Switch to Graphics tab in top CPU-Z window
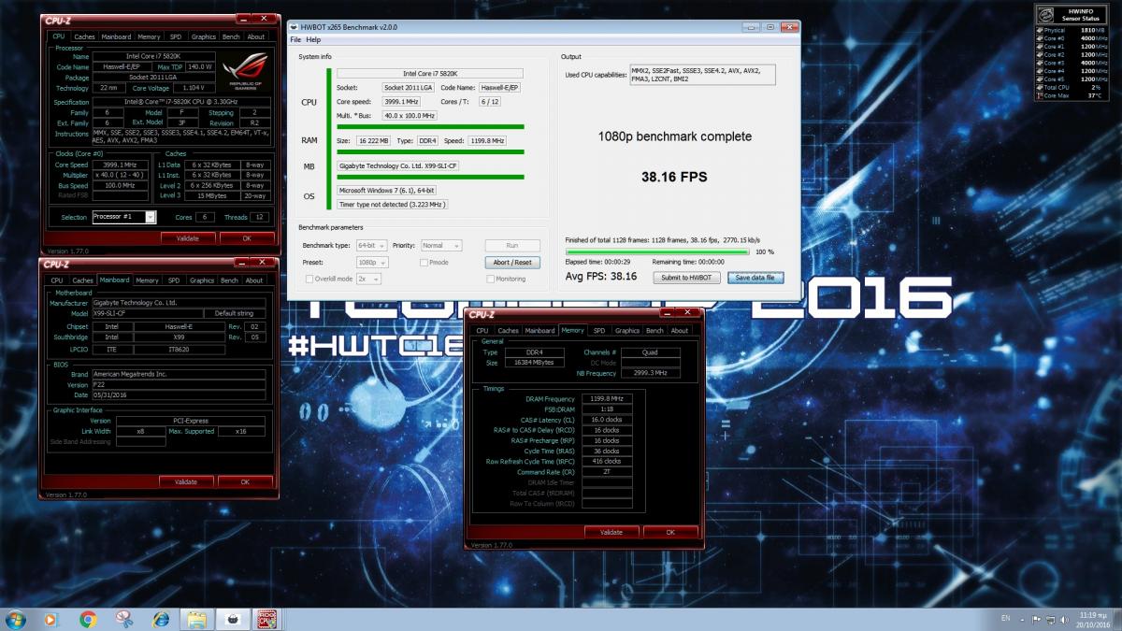The height and width of the screenshot is (631, 1122). click(x=204, y=36)
